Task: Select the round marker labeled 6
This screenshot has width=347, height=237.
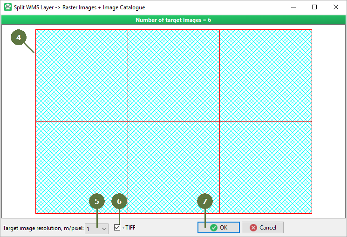Action: 119,202
